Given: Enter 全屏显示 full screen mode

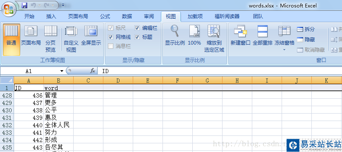Looking at the screenshot, I should 91,36.
